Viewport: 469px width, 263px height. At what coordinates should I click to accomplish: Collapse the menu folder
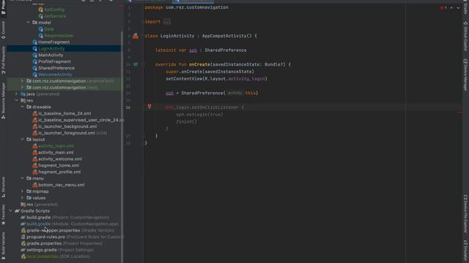[22, 178]
